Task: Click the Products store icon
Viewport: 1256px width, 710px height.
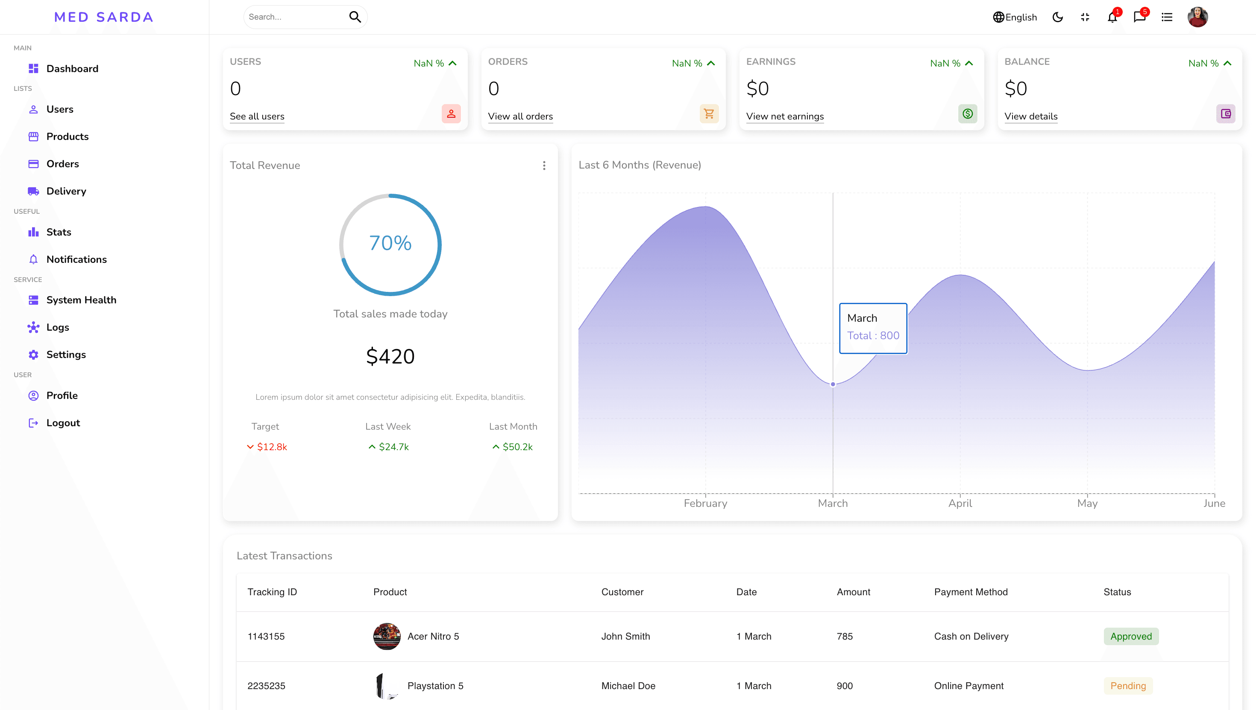Action: pos(33,137)
